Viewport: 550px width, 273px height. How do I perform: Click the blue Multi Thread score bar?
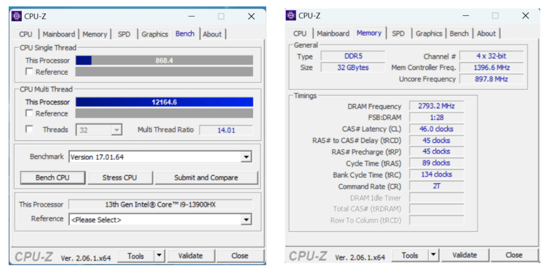pos(164,102)
